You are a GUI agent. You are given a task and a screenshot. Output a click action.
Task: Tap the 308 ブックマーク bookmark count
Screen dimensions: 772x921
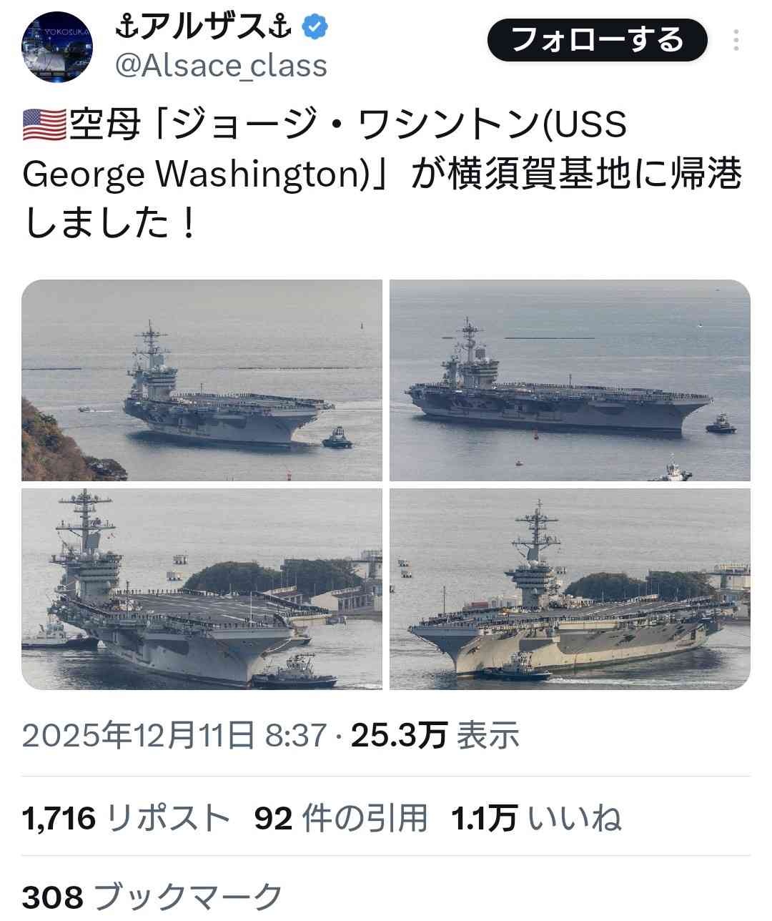(153, 896)
